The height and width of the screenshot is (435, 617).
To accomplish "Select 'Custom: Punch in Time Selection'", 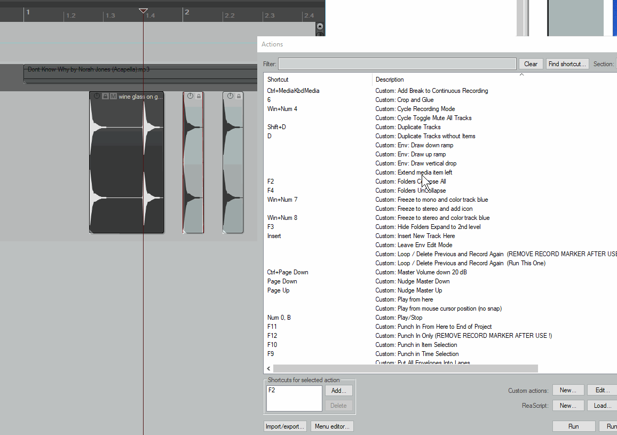I will [x=417, y=353].
